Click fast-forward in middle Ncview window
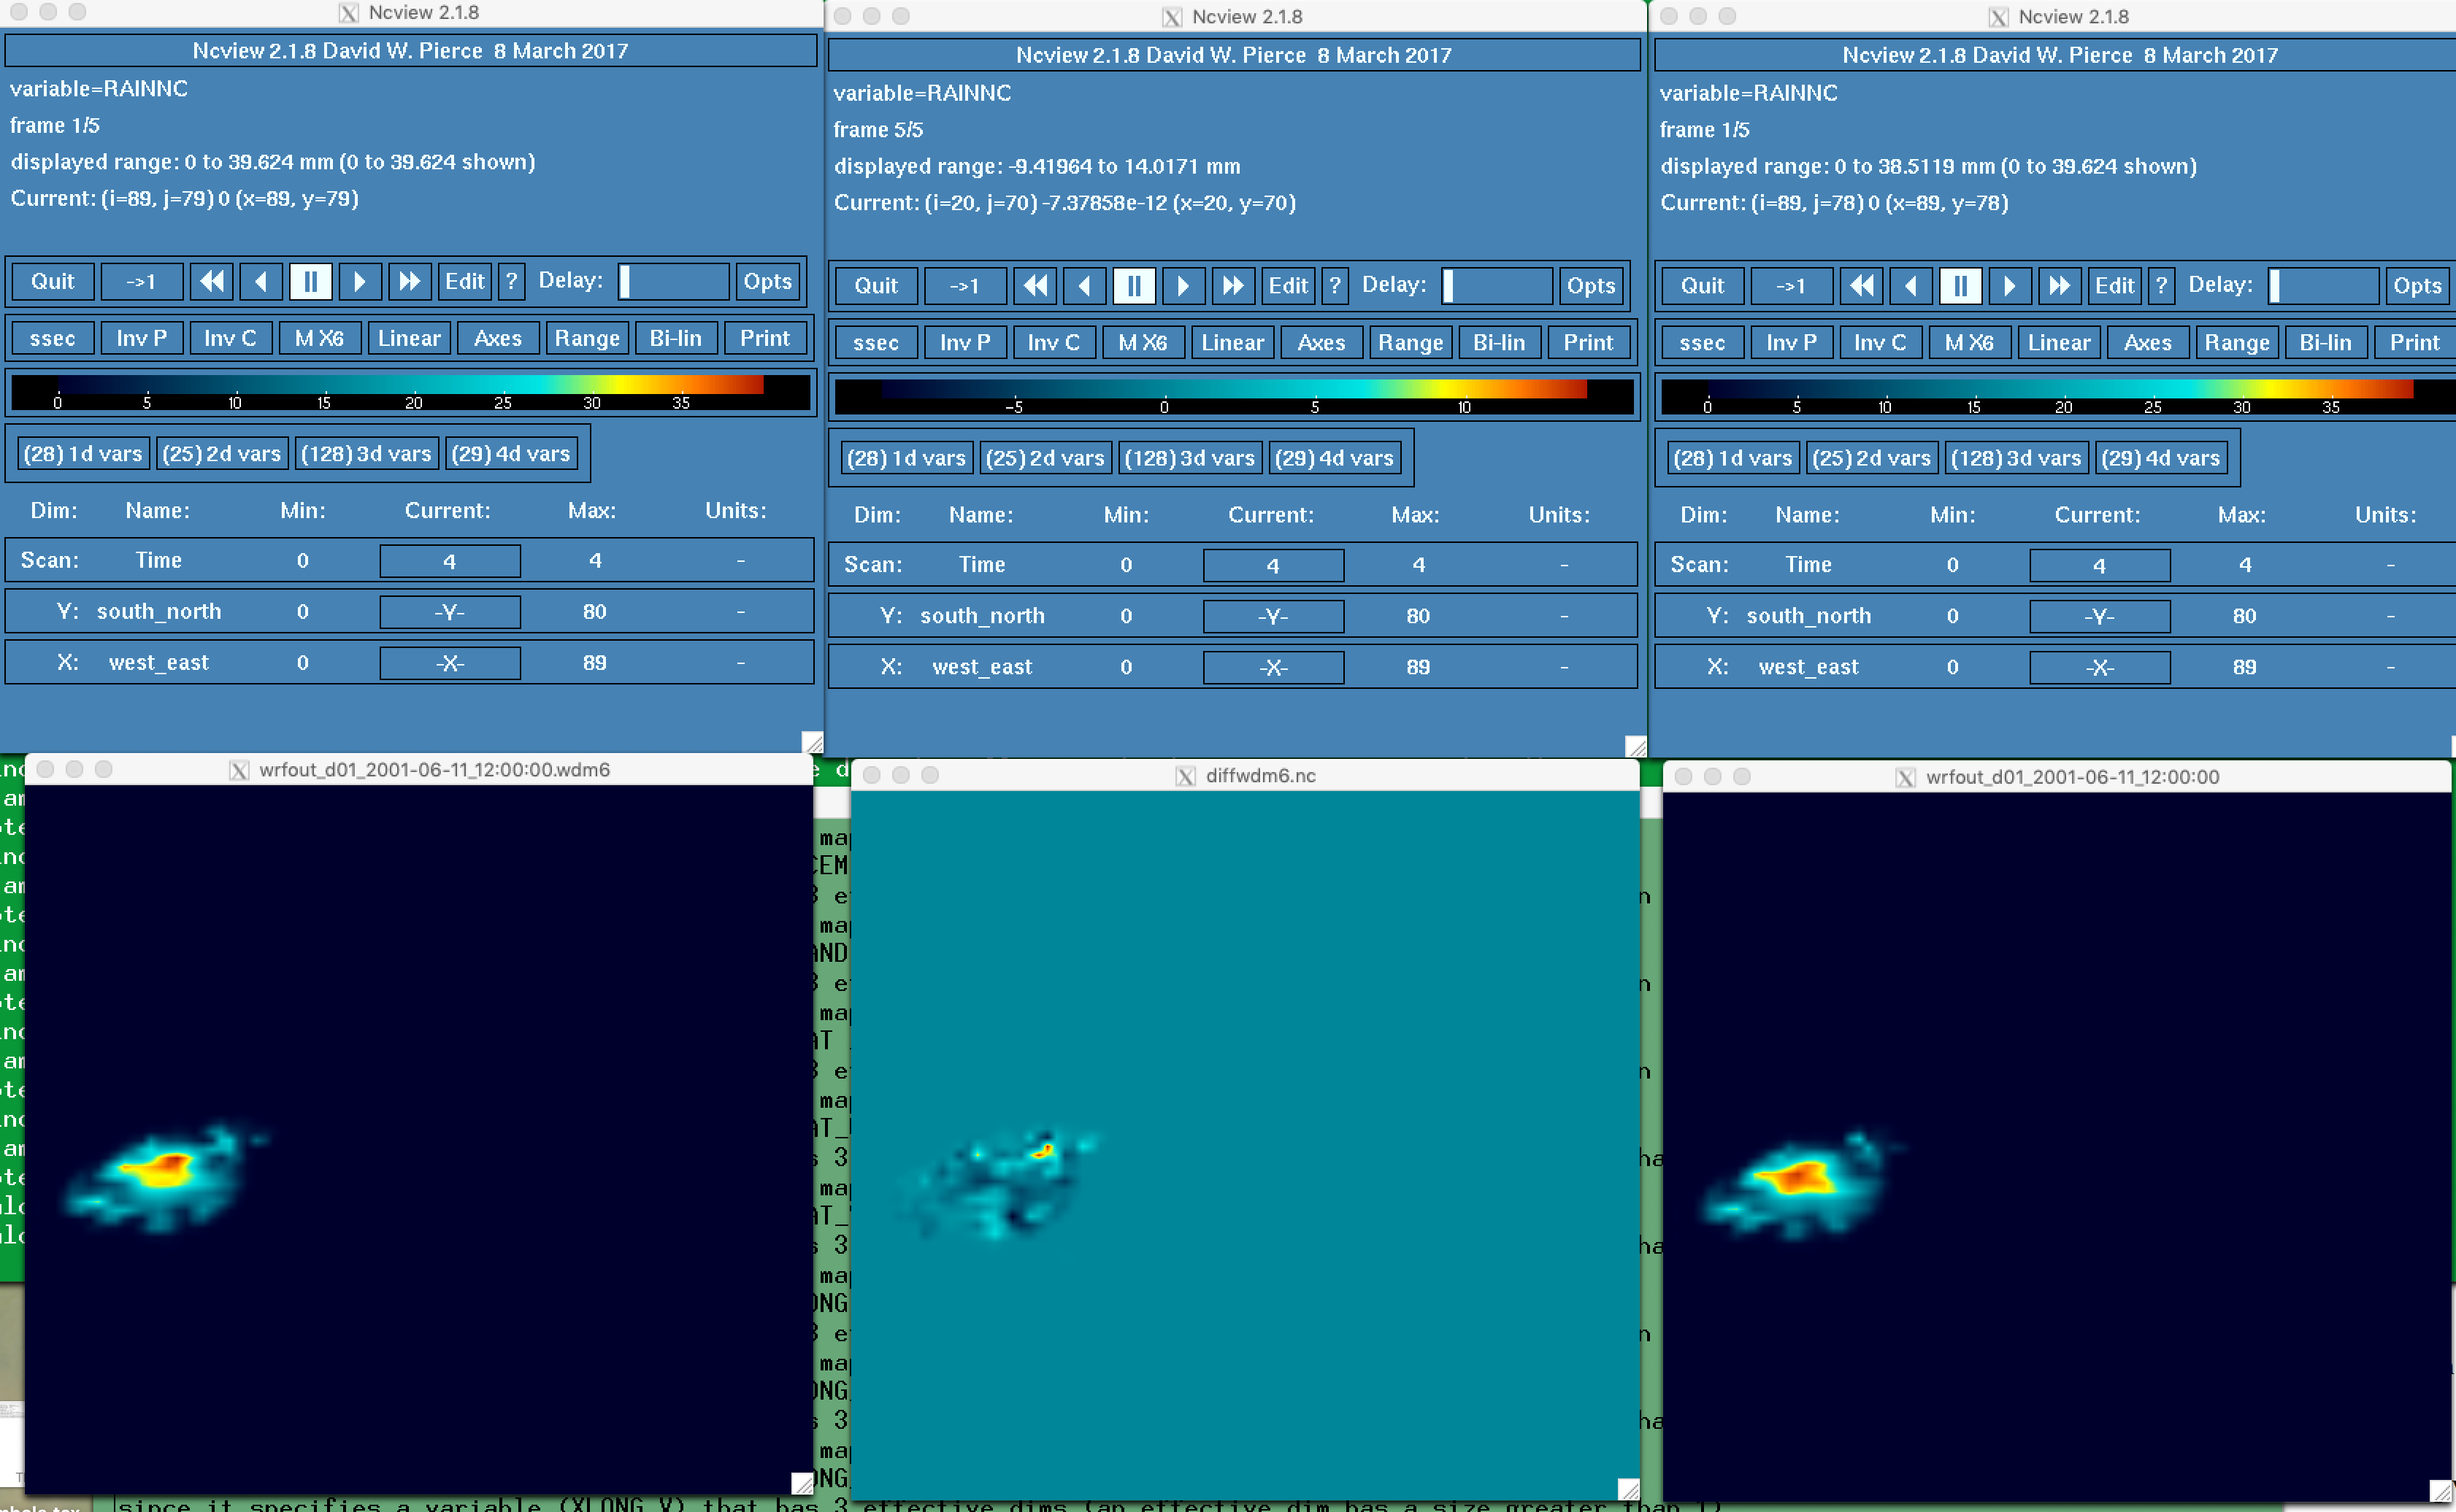Viewport: 2456px width, 1512px height. [1232, 286]
